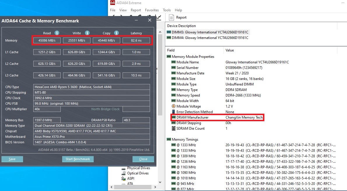Click the BIOS Version field 1407
The width and height of the screenshot is (347, 191).
pos(92,142)
